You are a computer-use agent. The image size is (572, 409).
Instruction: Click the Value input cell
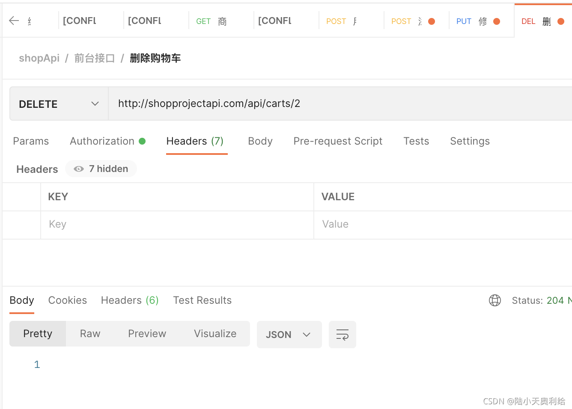(x=443, y=225)
